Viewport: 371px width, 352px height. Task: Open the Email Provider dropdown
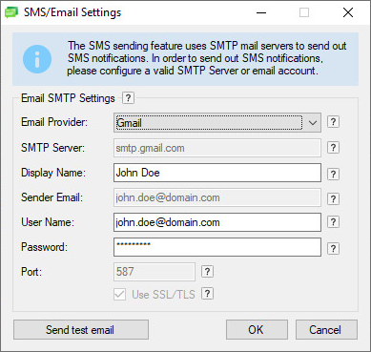[x=217, y=123]
